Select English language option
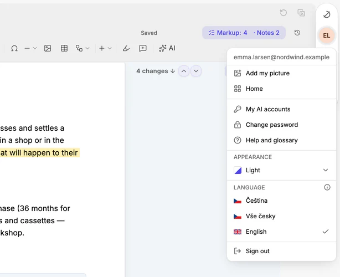The image size is (340, 277). pos(281,232)
